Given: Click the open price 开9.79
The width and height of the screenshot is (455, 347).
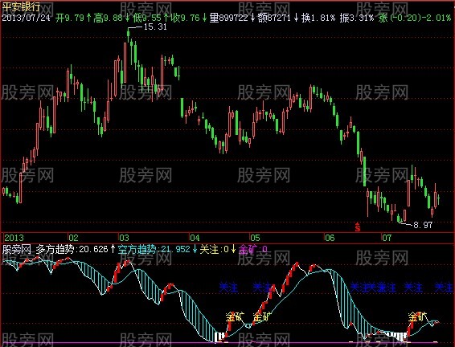Looking at the screenshot, I should [x=70, y=18].
